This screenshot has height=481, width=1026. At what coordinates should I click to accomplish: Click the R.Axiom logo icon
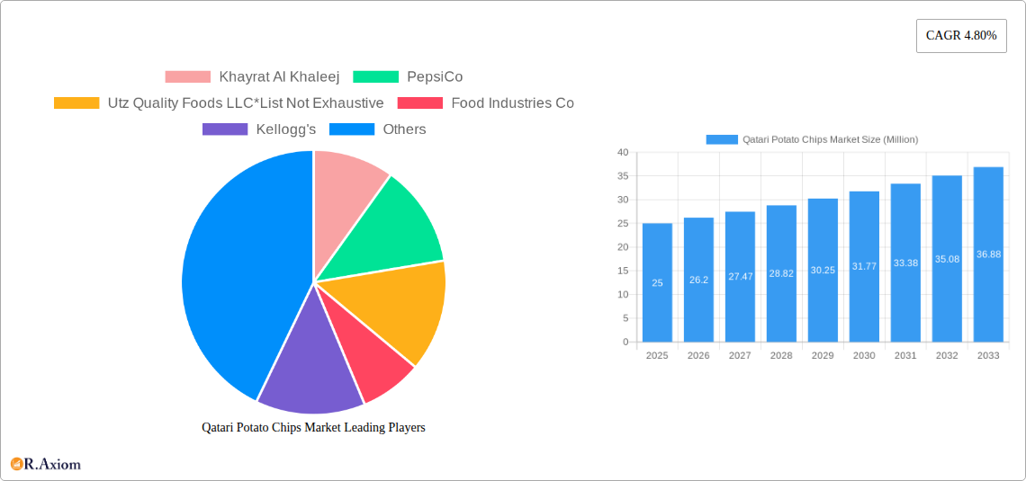16,464
